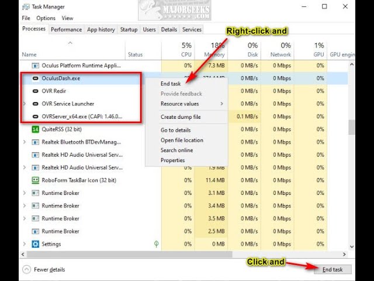
Task: Choose Open file location in context menu
Action: [182, 140]
